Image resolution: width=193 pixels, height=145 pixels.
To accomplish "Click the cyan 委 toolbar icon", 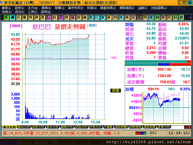I will pyautogui.click(x=91, y=17).
